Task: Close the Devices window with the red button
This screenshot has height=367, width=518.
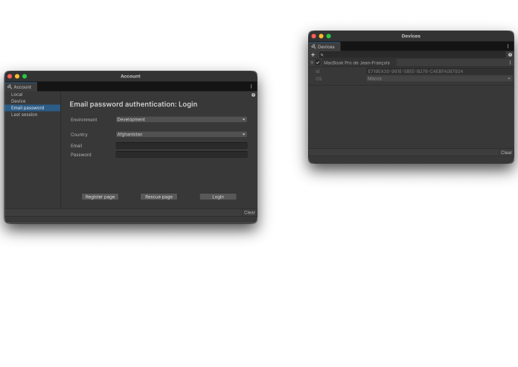Action: [314, 36]
